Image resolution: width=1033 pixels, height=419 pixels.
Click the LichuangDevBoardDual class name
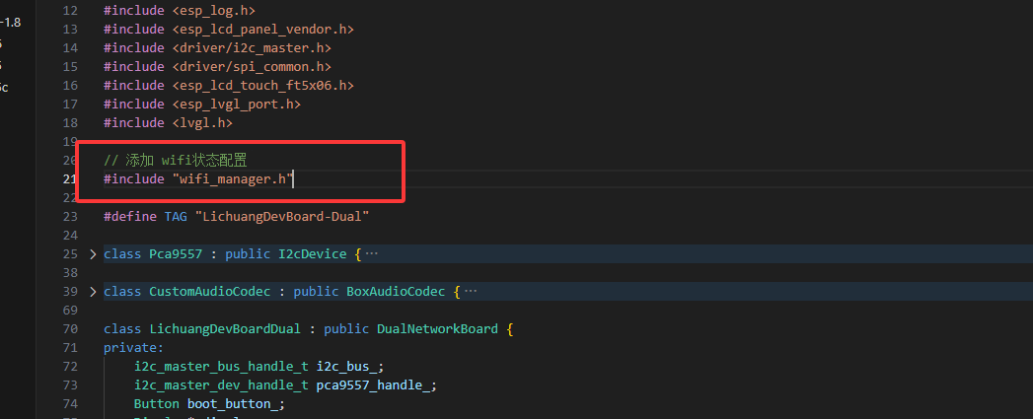coord(224,329)
